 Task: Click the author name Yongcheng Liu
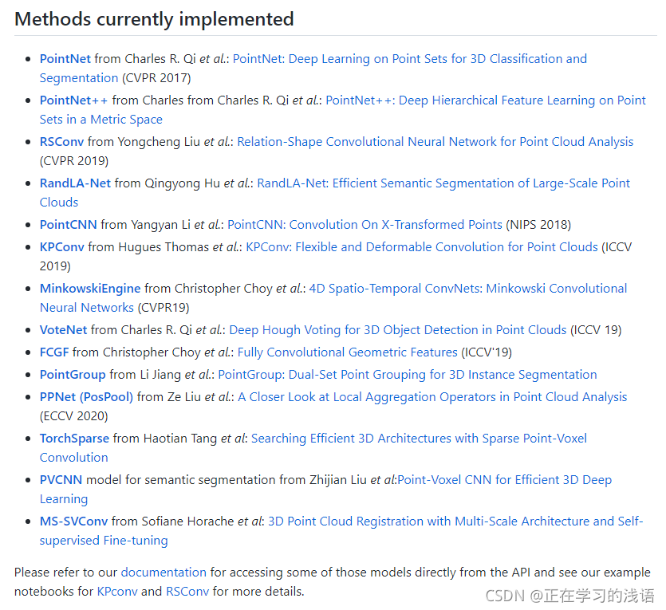[159, 142]
